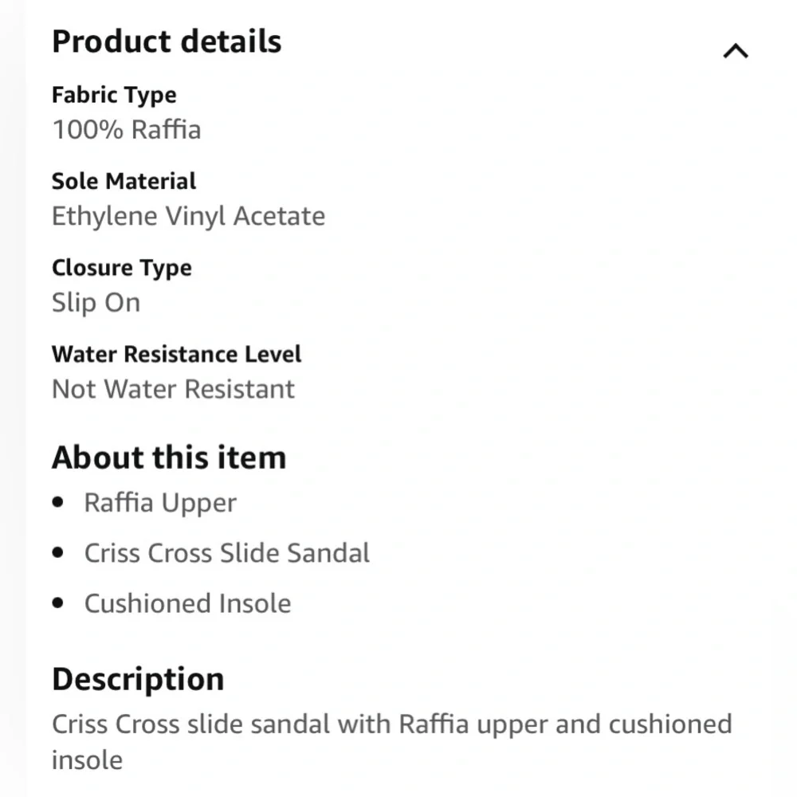
Task: Click the Not Water Resistant value
Action: 173,389
